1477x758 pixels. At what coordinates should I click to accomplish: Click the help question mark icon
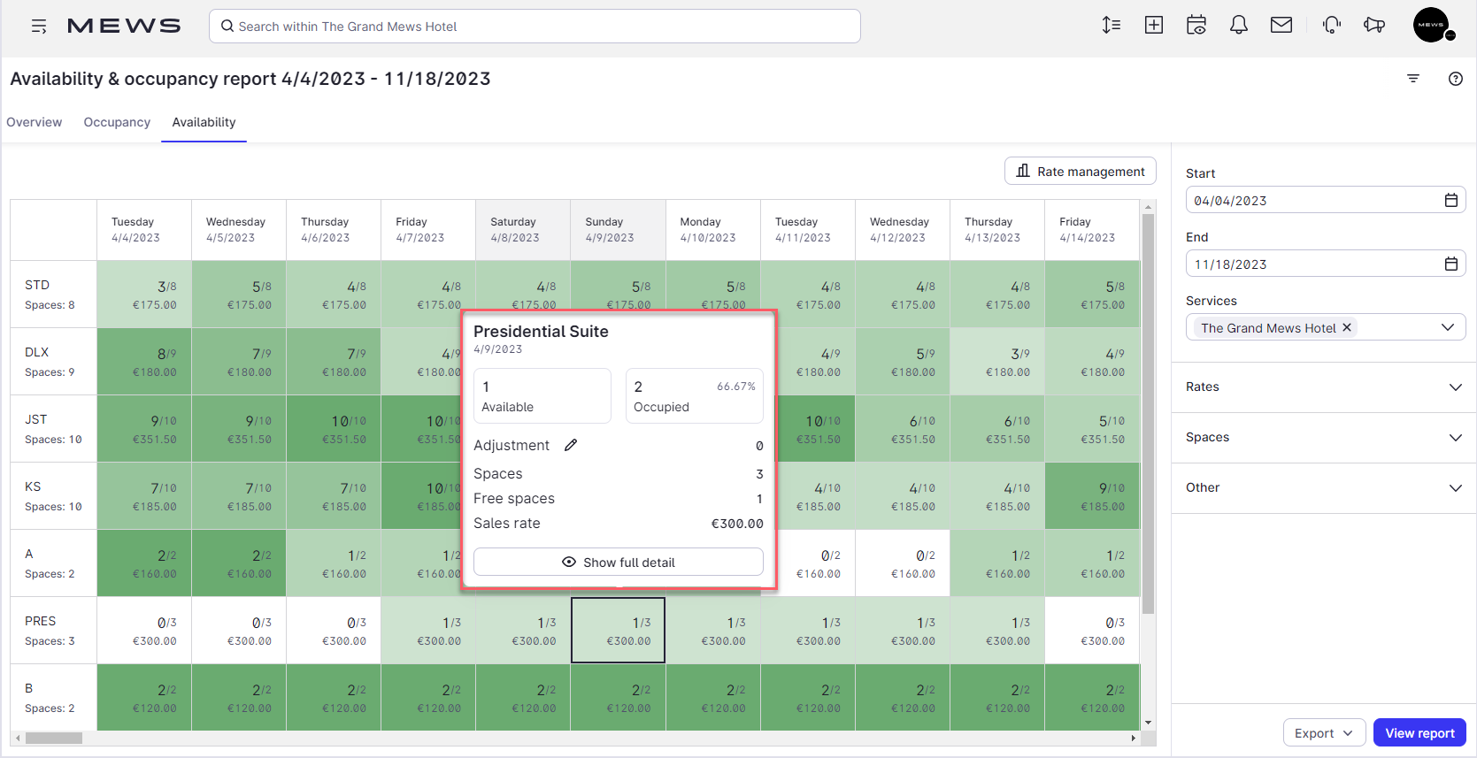click(1455, 79)
